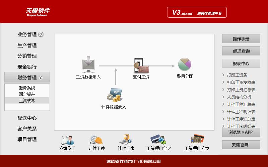Click arrow beside 计件工序汇总表

(223, 119)
